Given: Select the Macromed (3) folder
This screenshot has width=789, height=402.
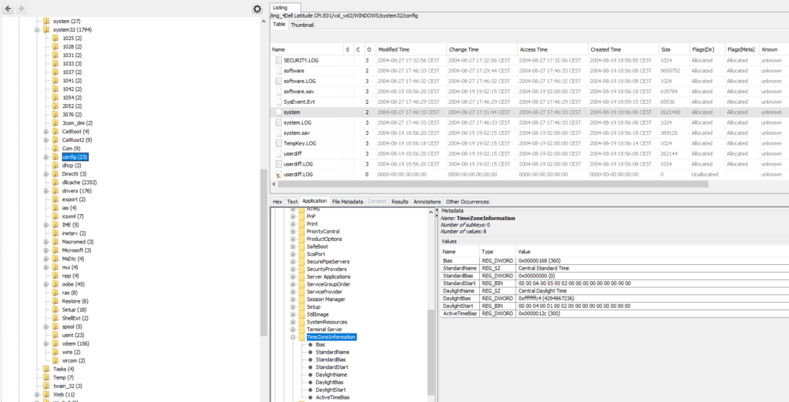Looking at the screenshot, I should 76,242.
